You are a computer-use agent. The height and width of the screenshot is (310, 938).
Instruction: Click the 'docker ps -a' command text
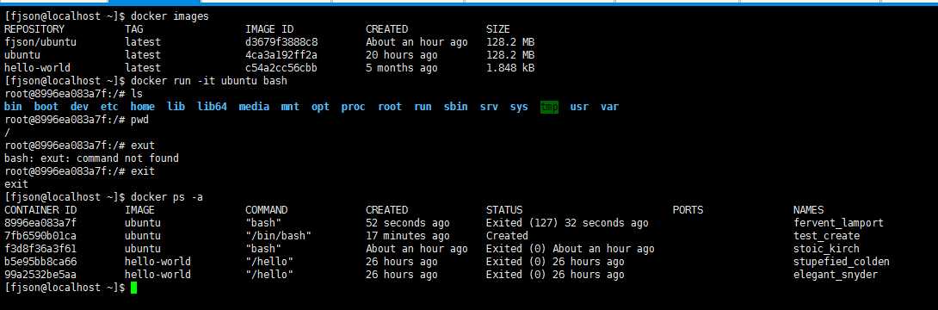point(167,197)
